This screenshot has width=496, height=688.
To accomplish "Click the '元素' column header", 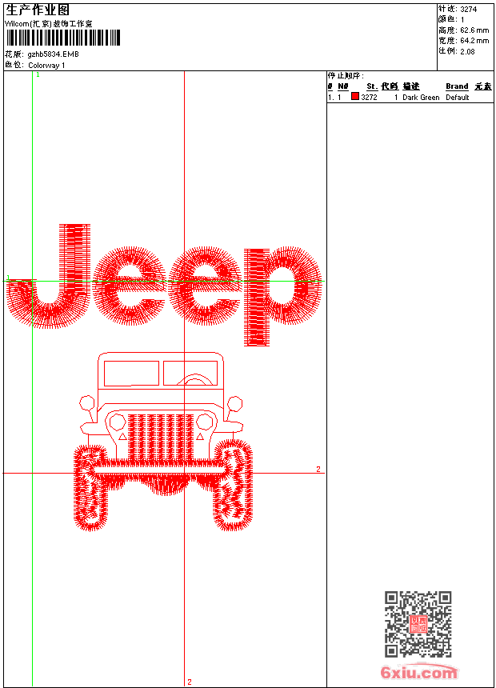I will click(483, 86).
